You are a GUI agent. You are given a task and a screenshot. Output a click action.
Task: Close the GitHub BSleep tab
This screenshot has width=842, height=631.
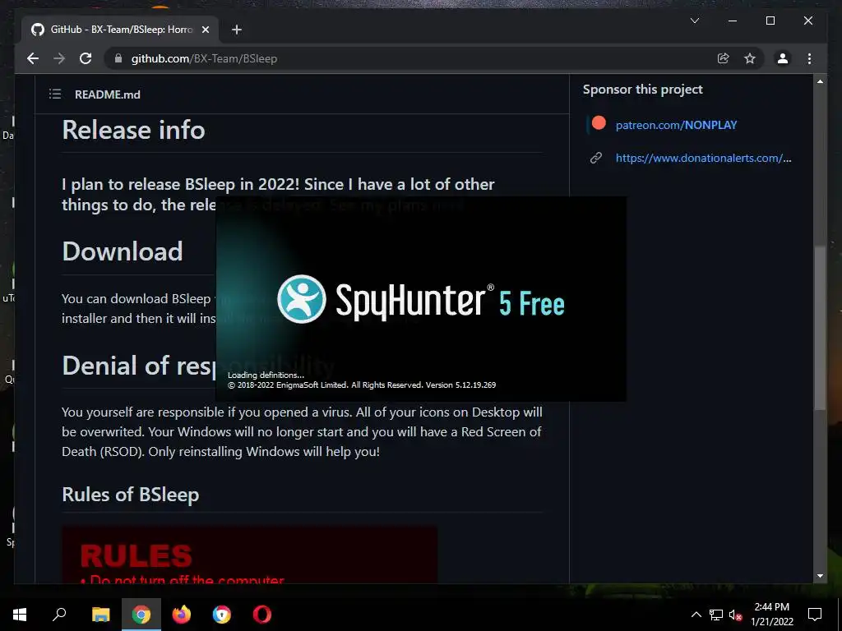pos(205,30)
